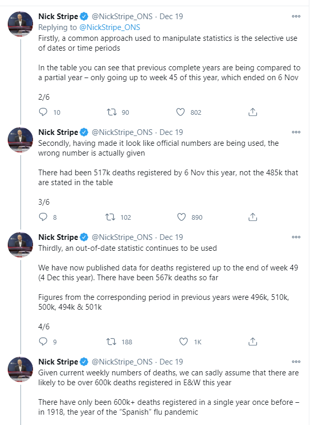Viewport: 314px width, 425px height.
Task: Like the 4/6 tweet with 1K likes
Action: pyautogui.click(x=183, y=341)
